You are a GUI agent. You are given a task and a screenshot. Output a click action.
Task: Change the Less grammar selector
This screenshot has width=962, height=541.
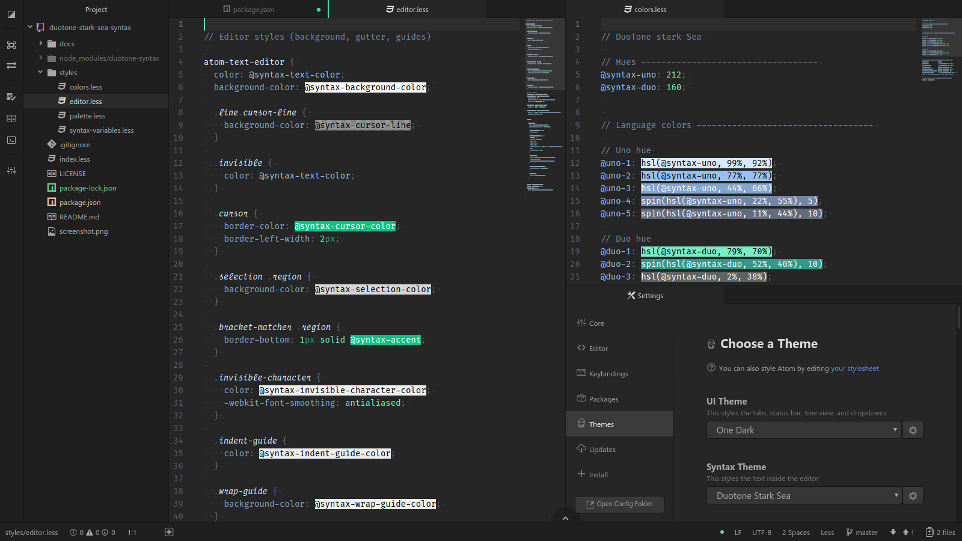tap(827, 532)
